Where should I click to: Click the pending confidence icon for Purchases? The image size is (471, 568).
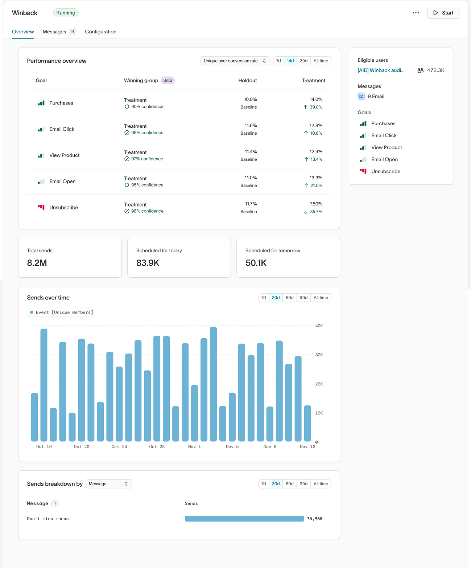(127, 107)
